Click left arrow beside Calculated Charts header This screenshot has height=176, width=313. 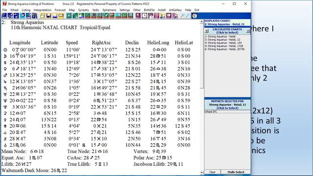pos(206,31)
